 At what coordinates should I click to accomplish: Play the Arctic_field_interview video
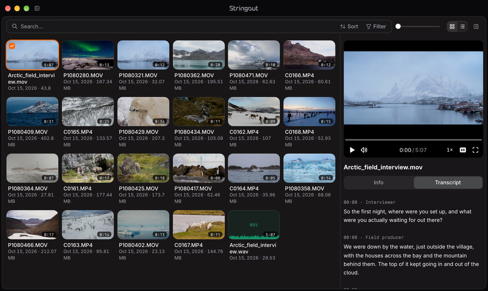pyautogui.click(x=352, y=150)
